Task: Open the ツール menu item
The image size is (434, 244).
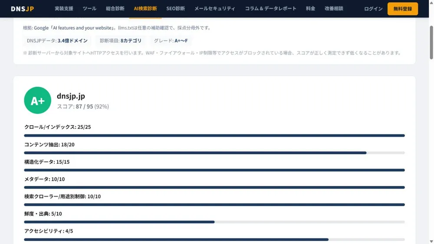Action: point(90,9)
